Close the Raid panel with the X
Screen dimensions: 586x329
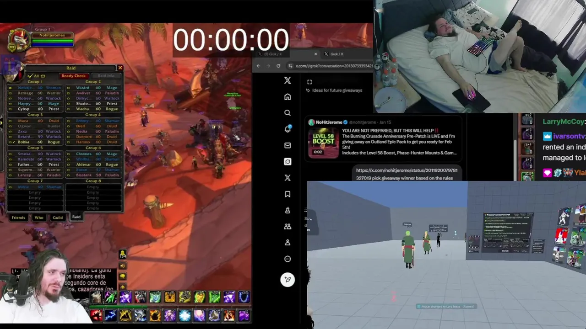120,68
